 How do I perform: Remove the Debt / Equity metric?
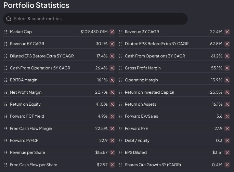tap(227, 141)
